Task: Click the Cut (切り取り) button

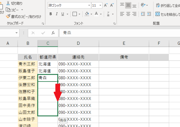Action: tap(14, 3)
